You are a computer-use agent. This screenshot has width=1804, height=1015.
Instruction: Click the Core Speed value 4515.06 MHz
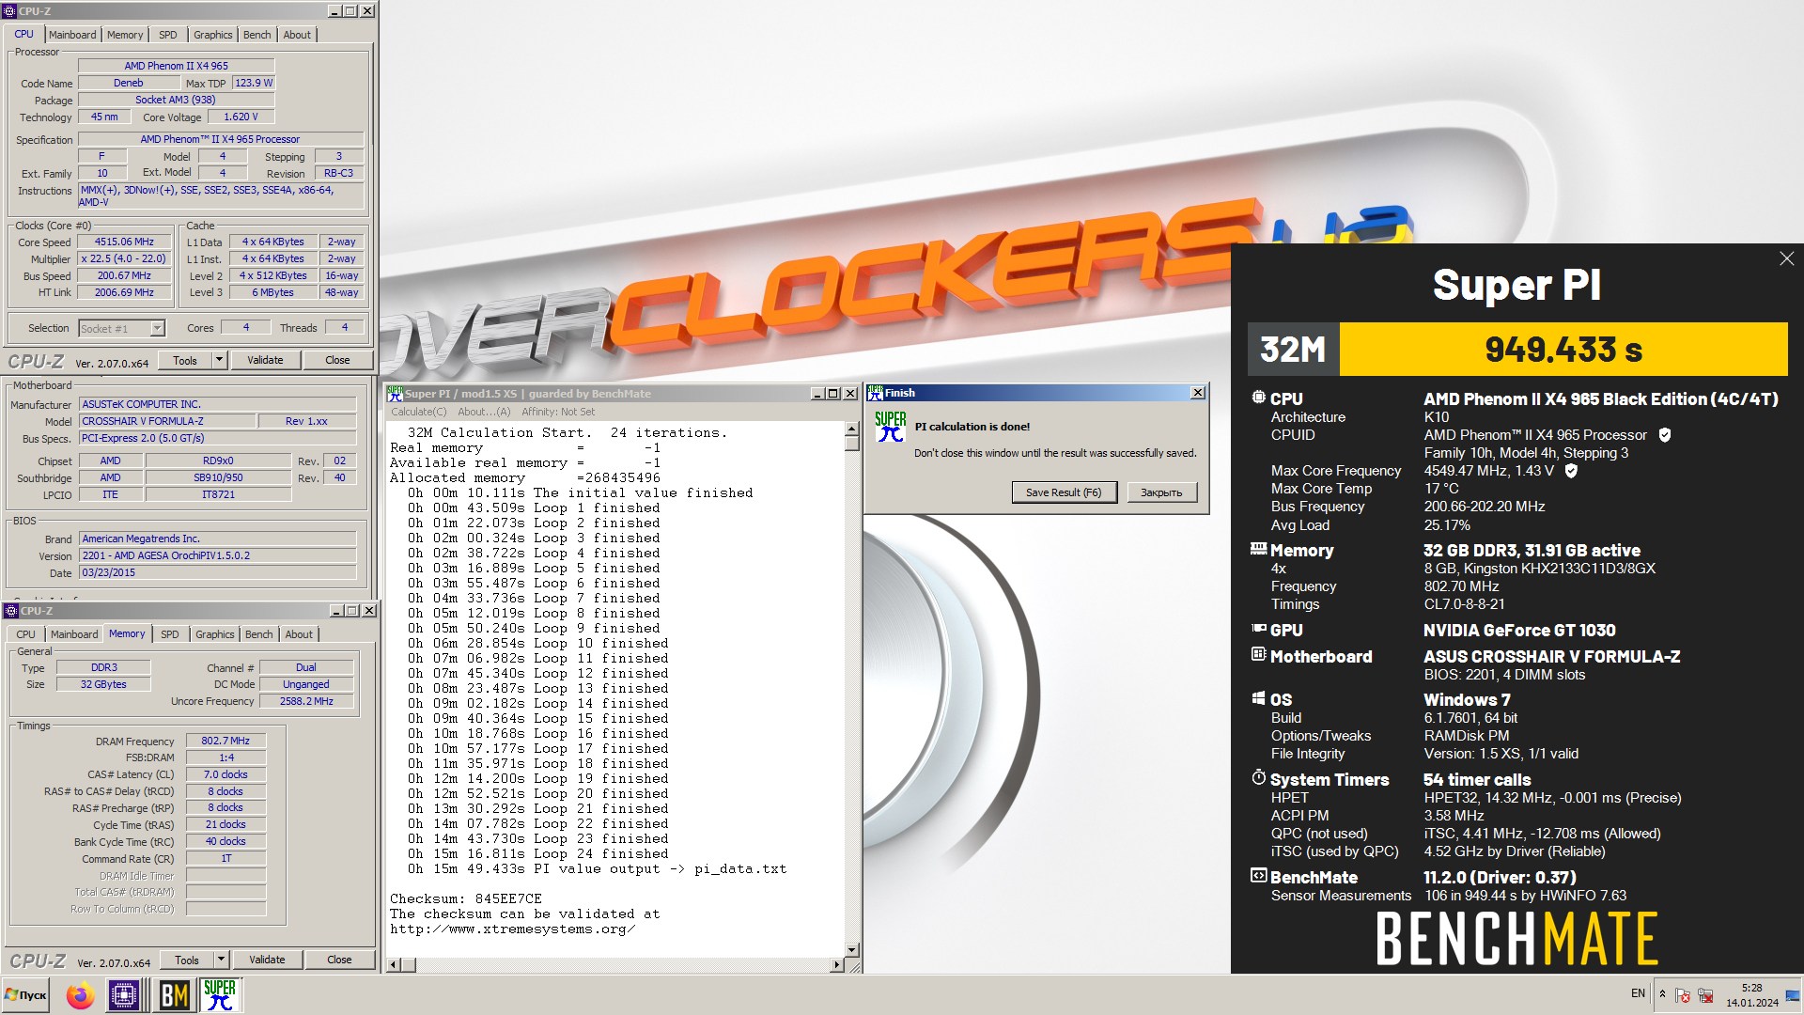pyautogui.click(x=124, y=242)
